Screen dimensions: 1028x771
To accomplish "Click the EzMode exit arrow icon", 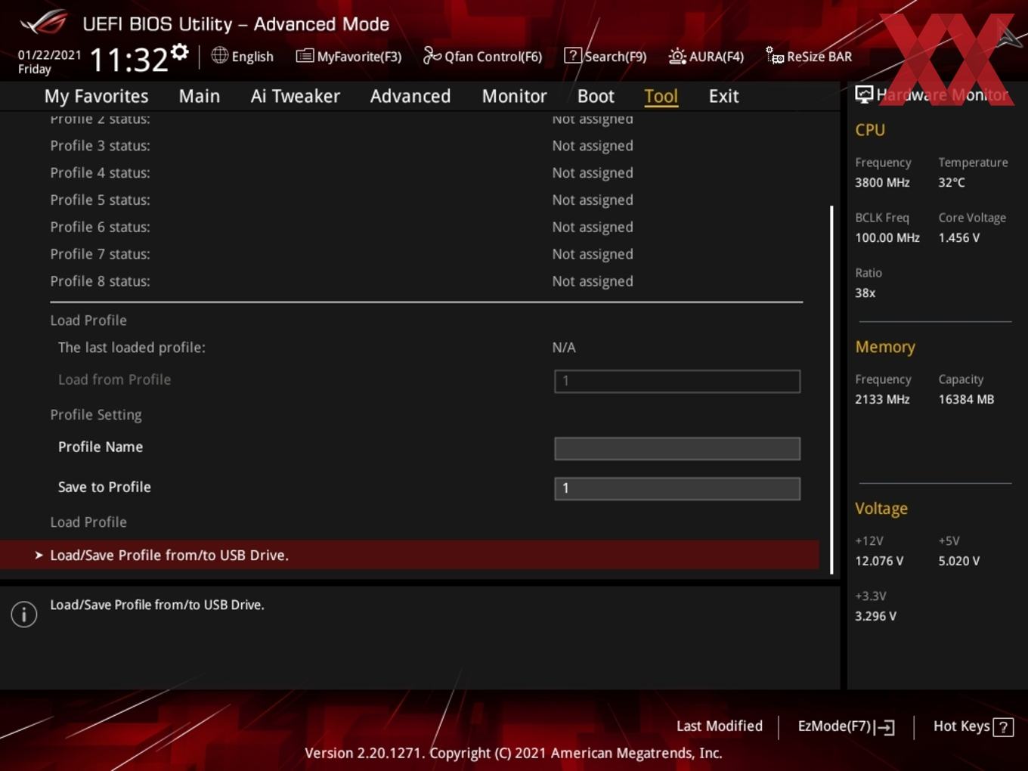I will pyautogui.click(x=884, y=727).
